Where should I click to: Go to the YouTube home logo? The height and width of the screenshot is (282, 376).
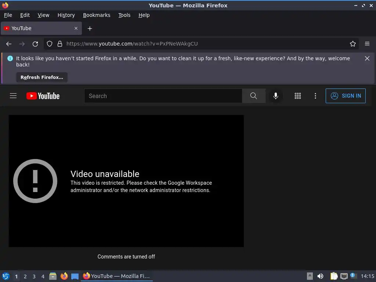click(43, 96)
